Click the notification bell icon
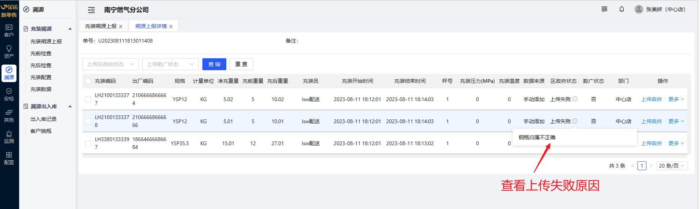 [x=622, y=9]
